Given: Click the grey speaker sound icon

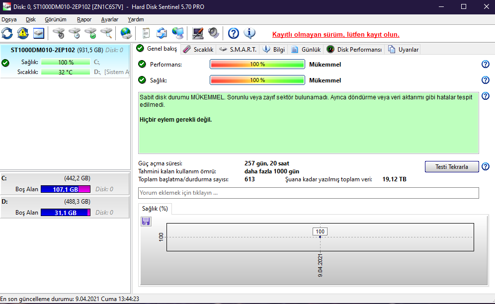Looking at the screenshot, I should (x=214, y=33).
